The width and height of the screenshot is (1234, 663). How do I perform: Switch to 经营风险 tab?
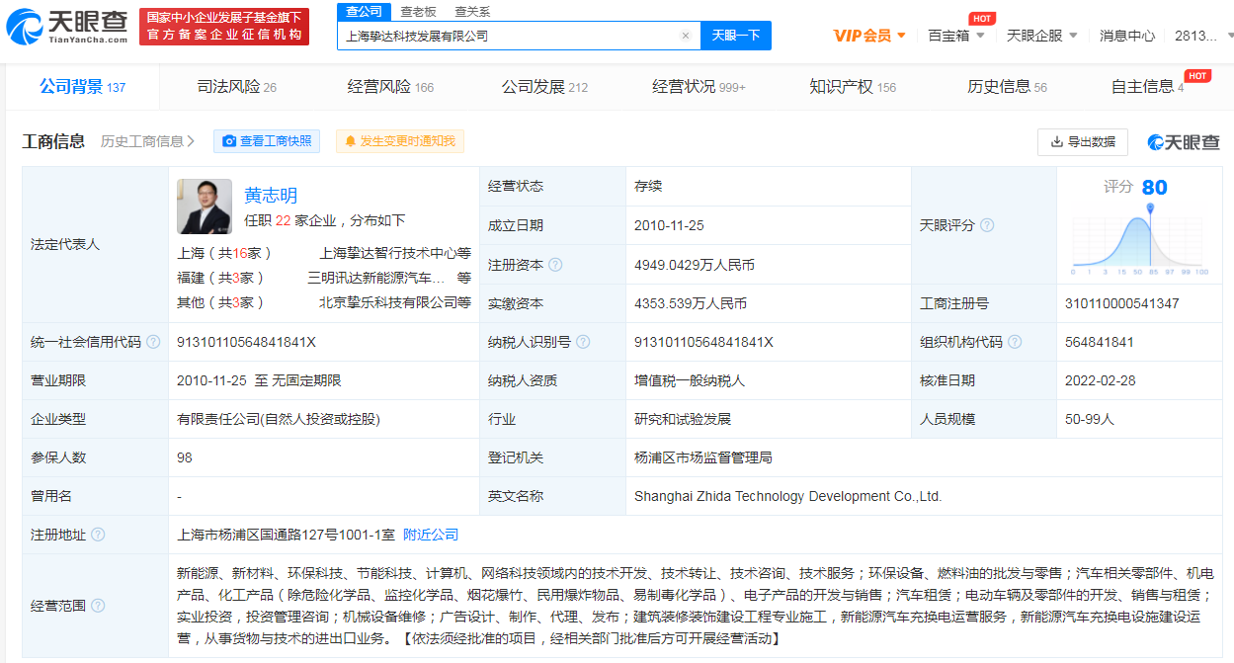(391, 87)
